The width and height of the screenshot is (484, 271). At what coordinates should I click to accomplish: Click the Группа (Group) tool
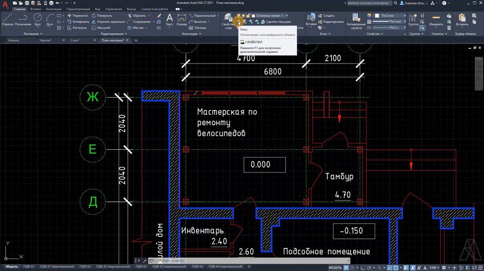[x=413, y=20]
